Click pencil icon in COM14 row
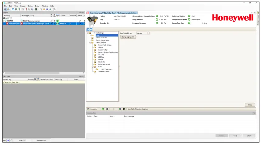Viewport: 261px width, 145px height. (x=52, y=21)
